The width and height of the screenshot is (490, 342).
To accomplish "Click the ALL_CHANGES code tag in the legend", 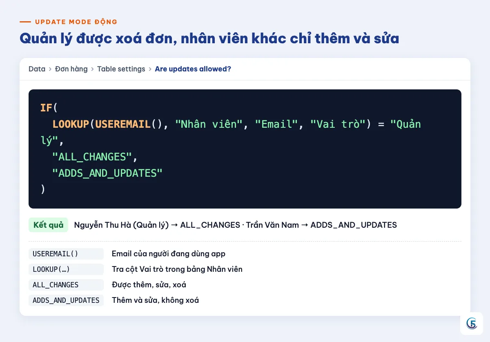I will click(x=66, y=285).
